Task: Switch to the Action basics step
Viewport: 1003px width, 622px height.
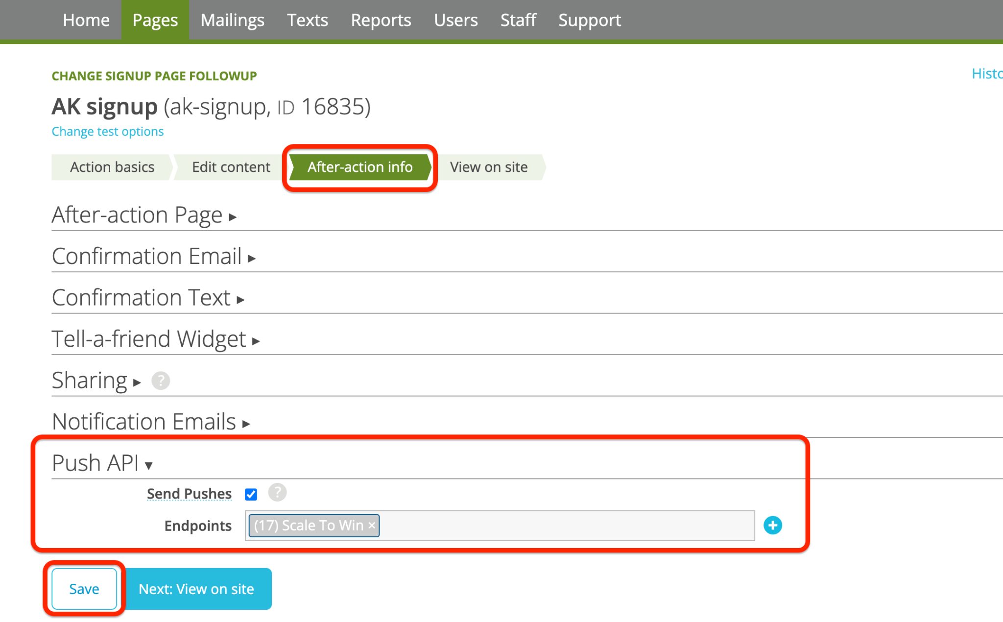Action: pos(112,167)
